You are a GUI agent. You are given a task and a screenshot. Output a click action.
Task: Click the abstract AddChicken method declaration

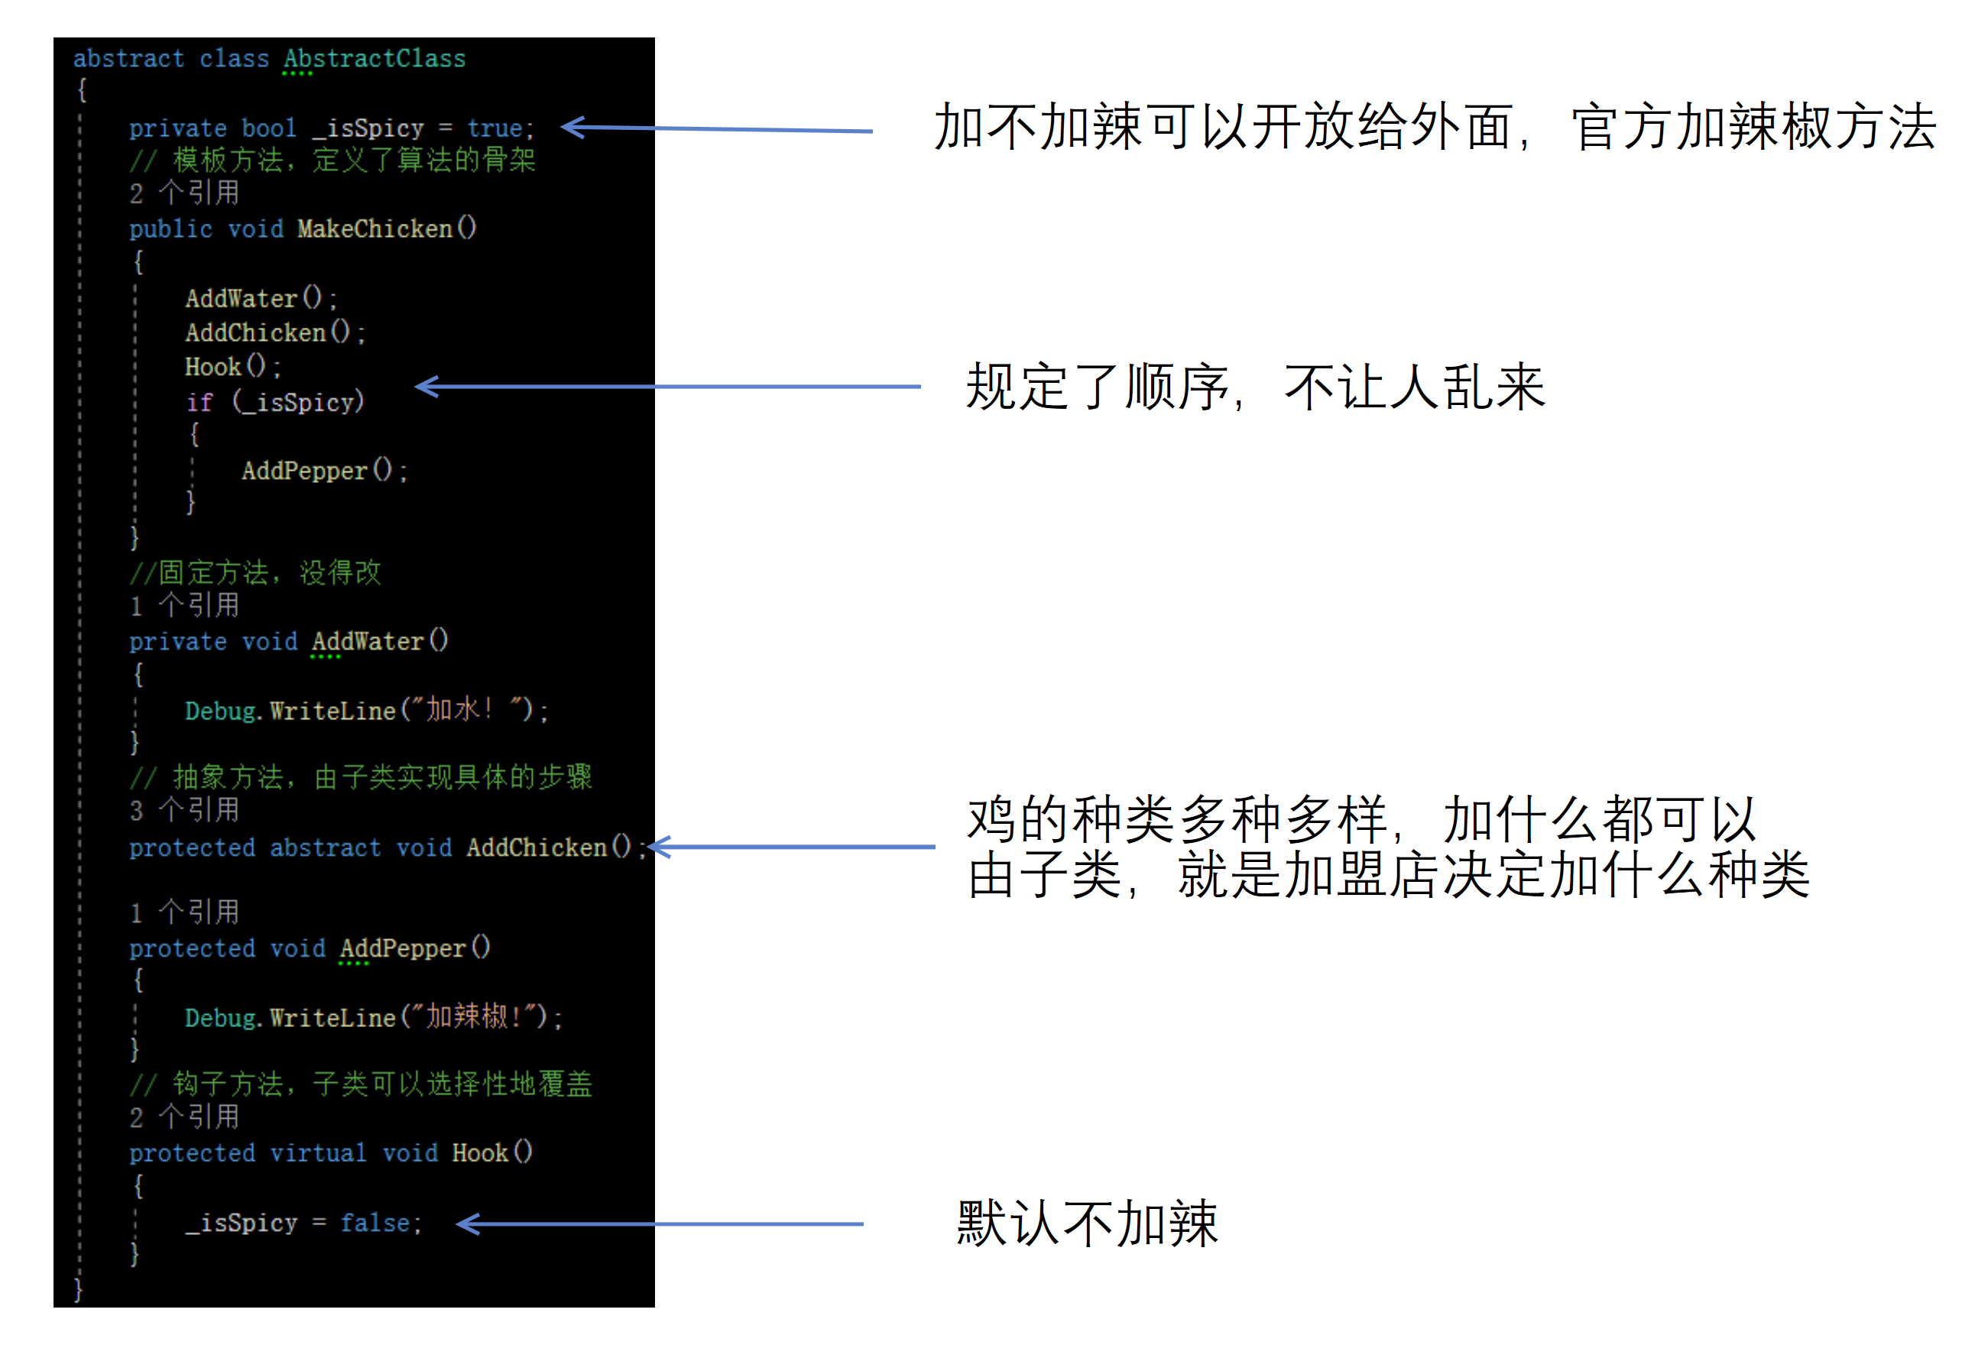click(537, 848)
